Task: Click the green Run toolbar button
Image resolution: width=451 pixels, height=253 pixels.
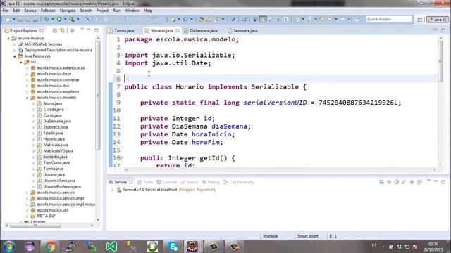Action: click(x=59, y=19)
